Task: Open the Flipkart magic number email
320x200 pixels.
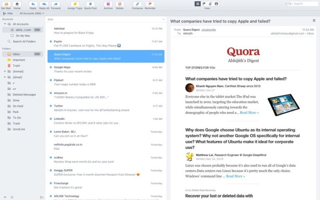Action: [106, 82]
